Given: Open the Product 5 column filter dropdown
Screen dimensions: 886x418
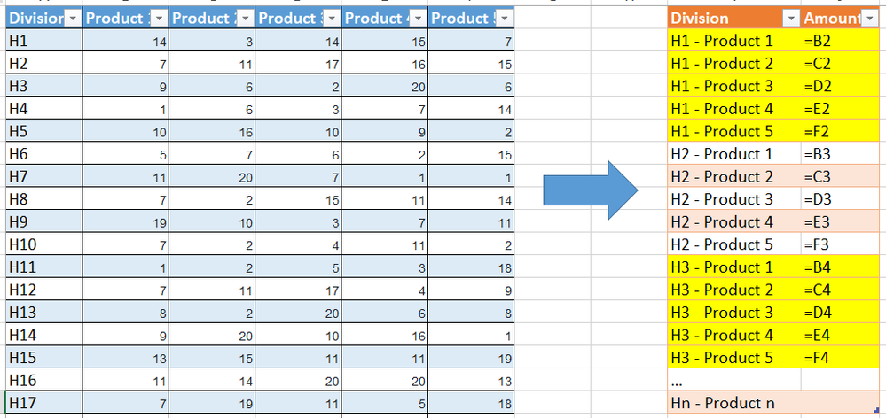Looking at the screenshot, I should pyautogui.click(x=505, y=19).
